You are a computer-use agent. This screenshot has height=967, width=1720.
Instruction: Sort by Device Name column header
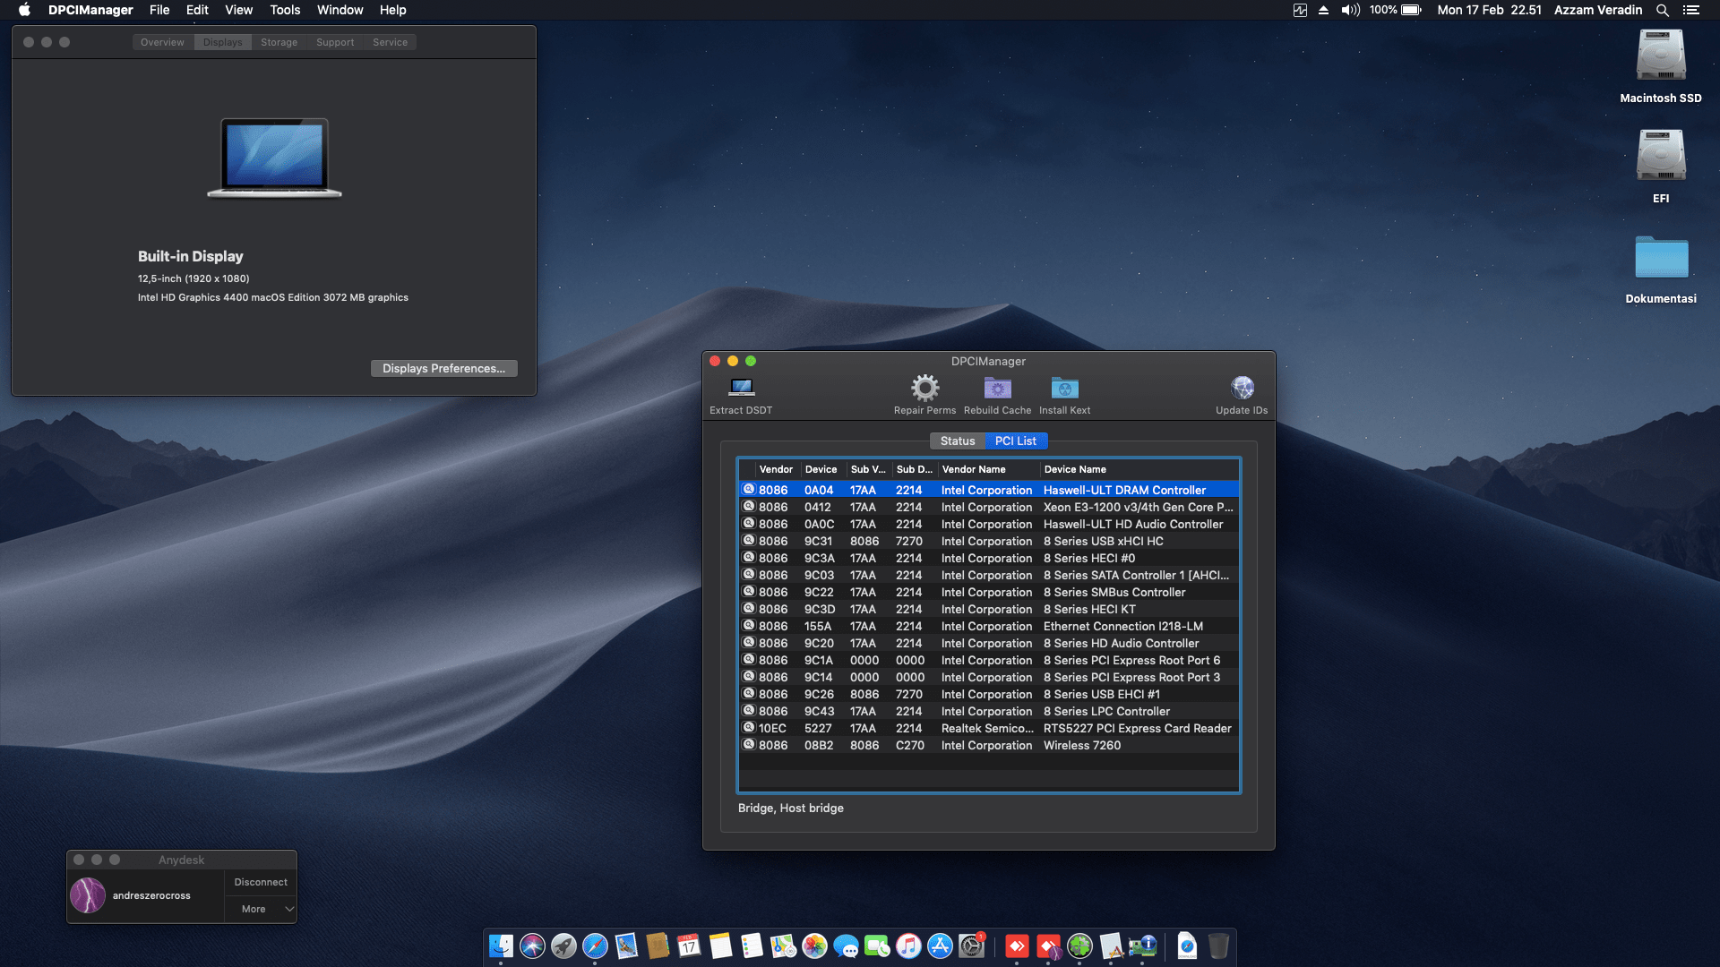1139,469
